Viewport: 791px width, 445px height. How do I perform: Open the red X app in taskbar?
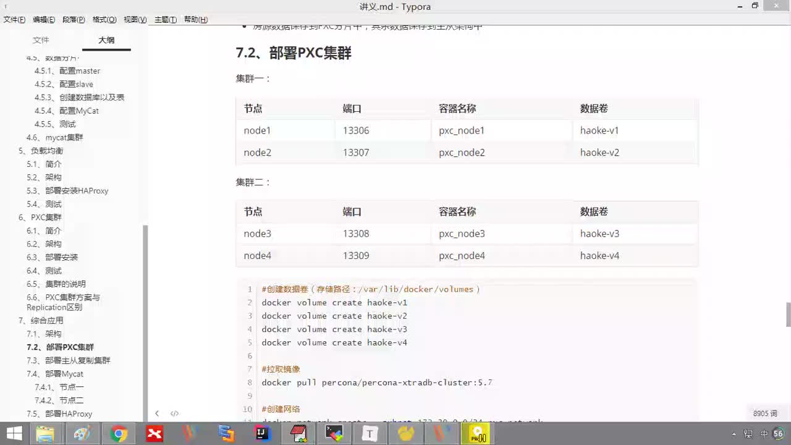pyautogui.click(x=154, y=434)
